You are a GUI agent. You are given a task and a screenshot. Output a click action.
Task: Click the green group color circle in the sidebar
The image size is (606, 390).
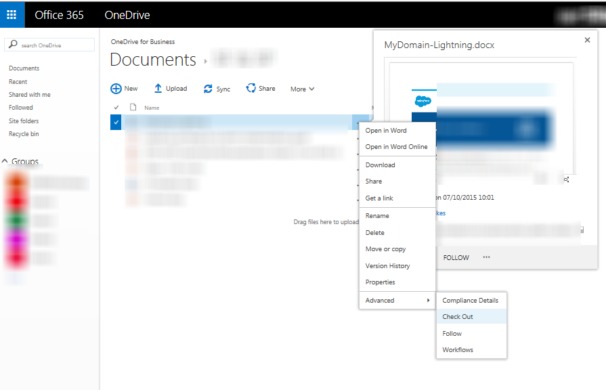click(14, 221)
